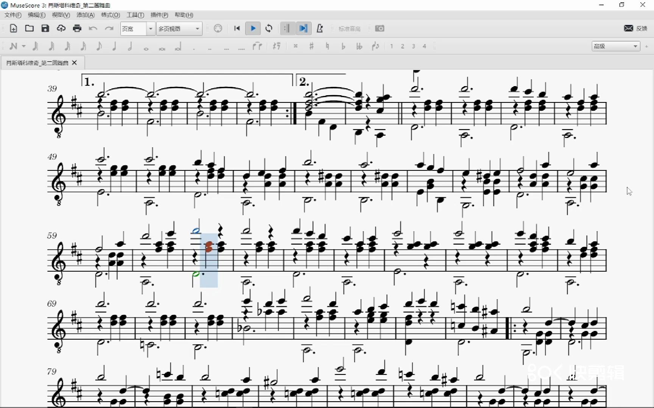This screenshot has width=654, height=408.
Task: Open the 插件(P) menu
Action: click(159, 15)
